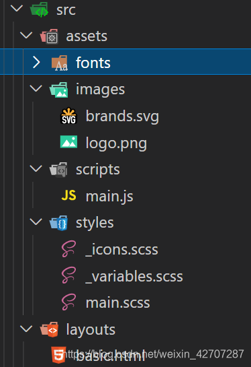The height and width of the screenshot is (367, 251).
Task: Select the layouts folder name
Action: pyautogui.click(x=91, y=330)
